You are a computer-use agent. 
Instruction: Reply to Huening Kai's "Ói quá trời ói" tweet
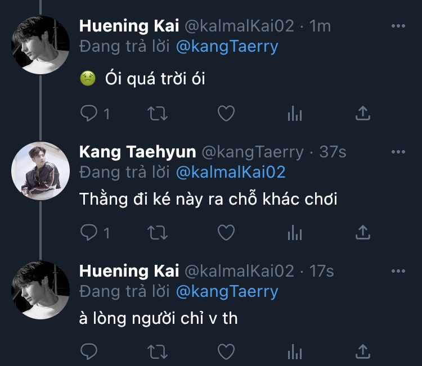point(89,114)
